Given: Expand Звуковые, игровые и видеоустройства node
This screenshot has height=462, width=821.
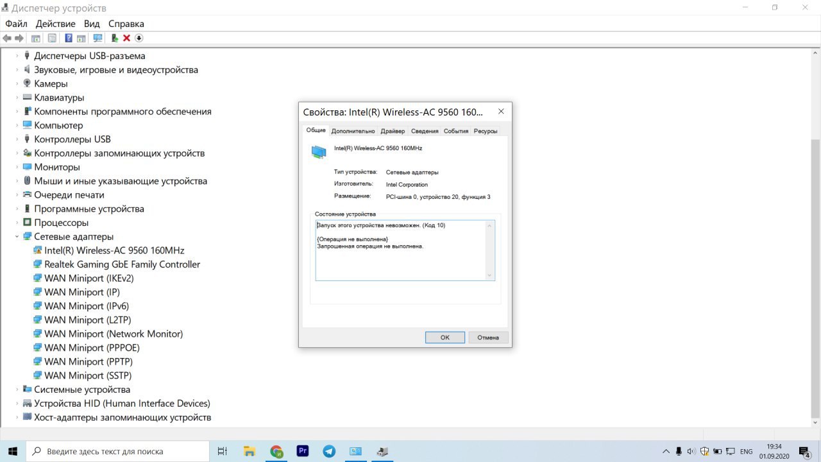Looking at the screenshot, I should click(17, 70).
